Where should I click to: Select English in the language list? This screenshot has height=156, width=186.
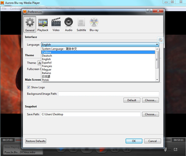click(x=98, y=59)
